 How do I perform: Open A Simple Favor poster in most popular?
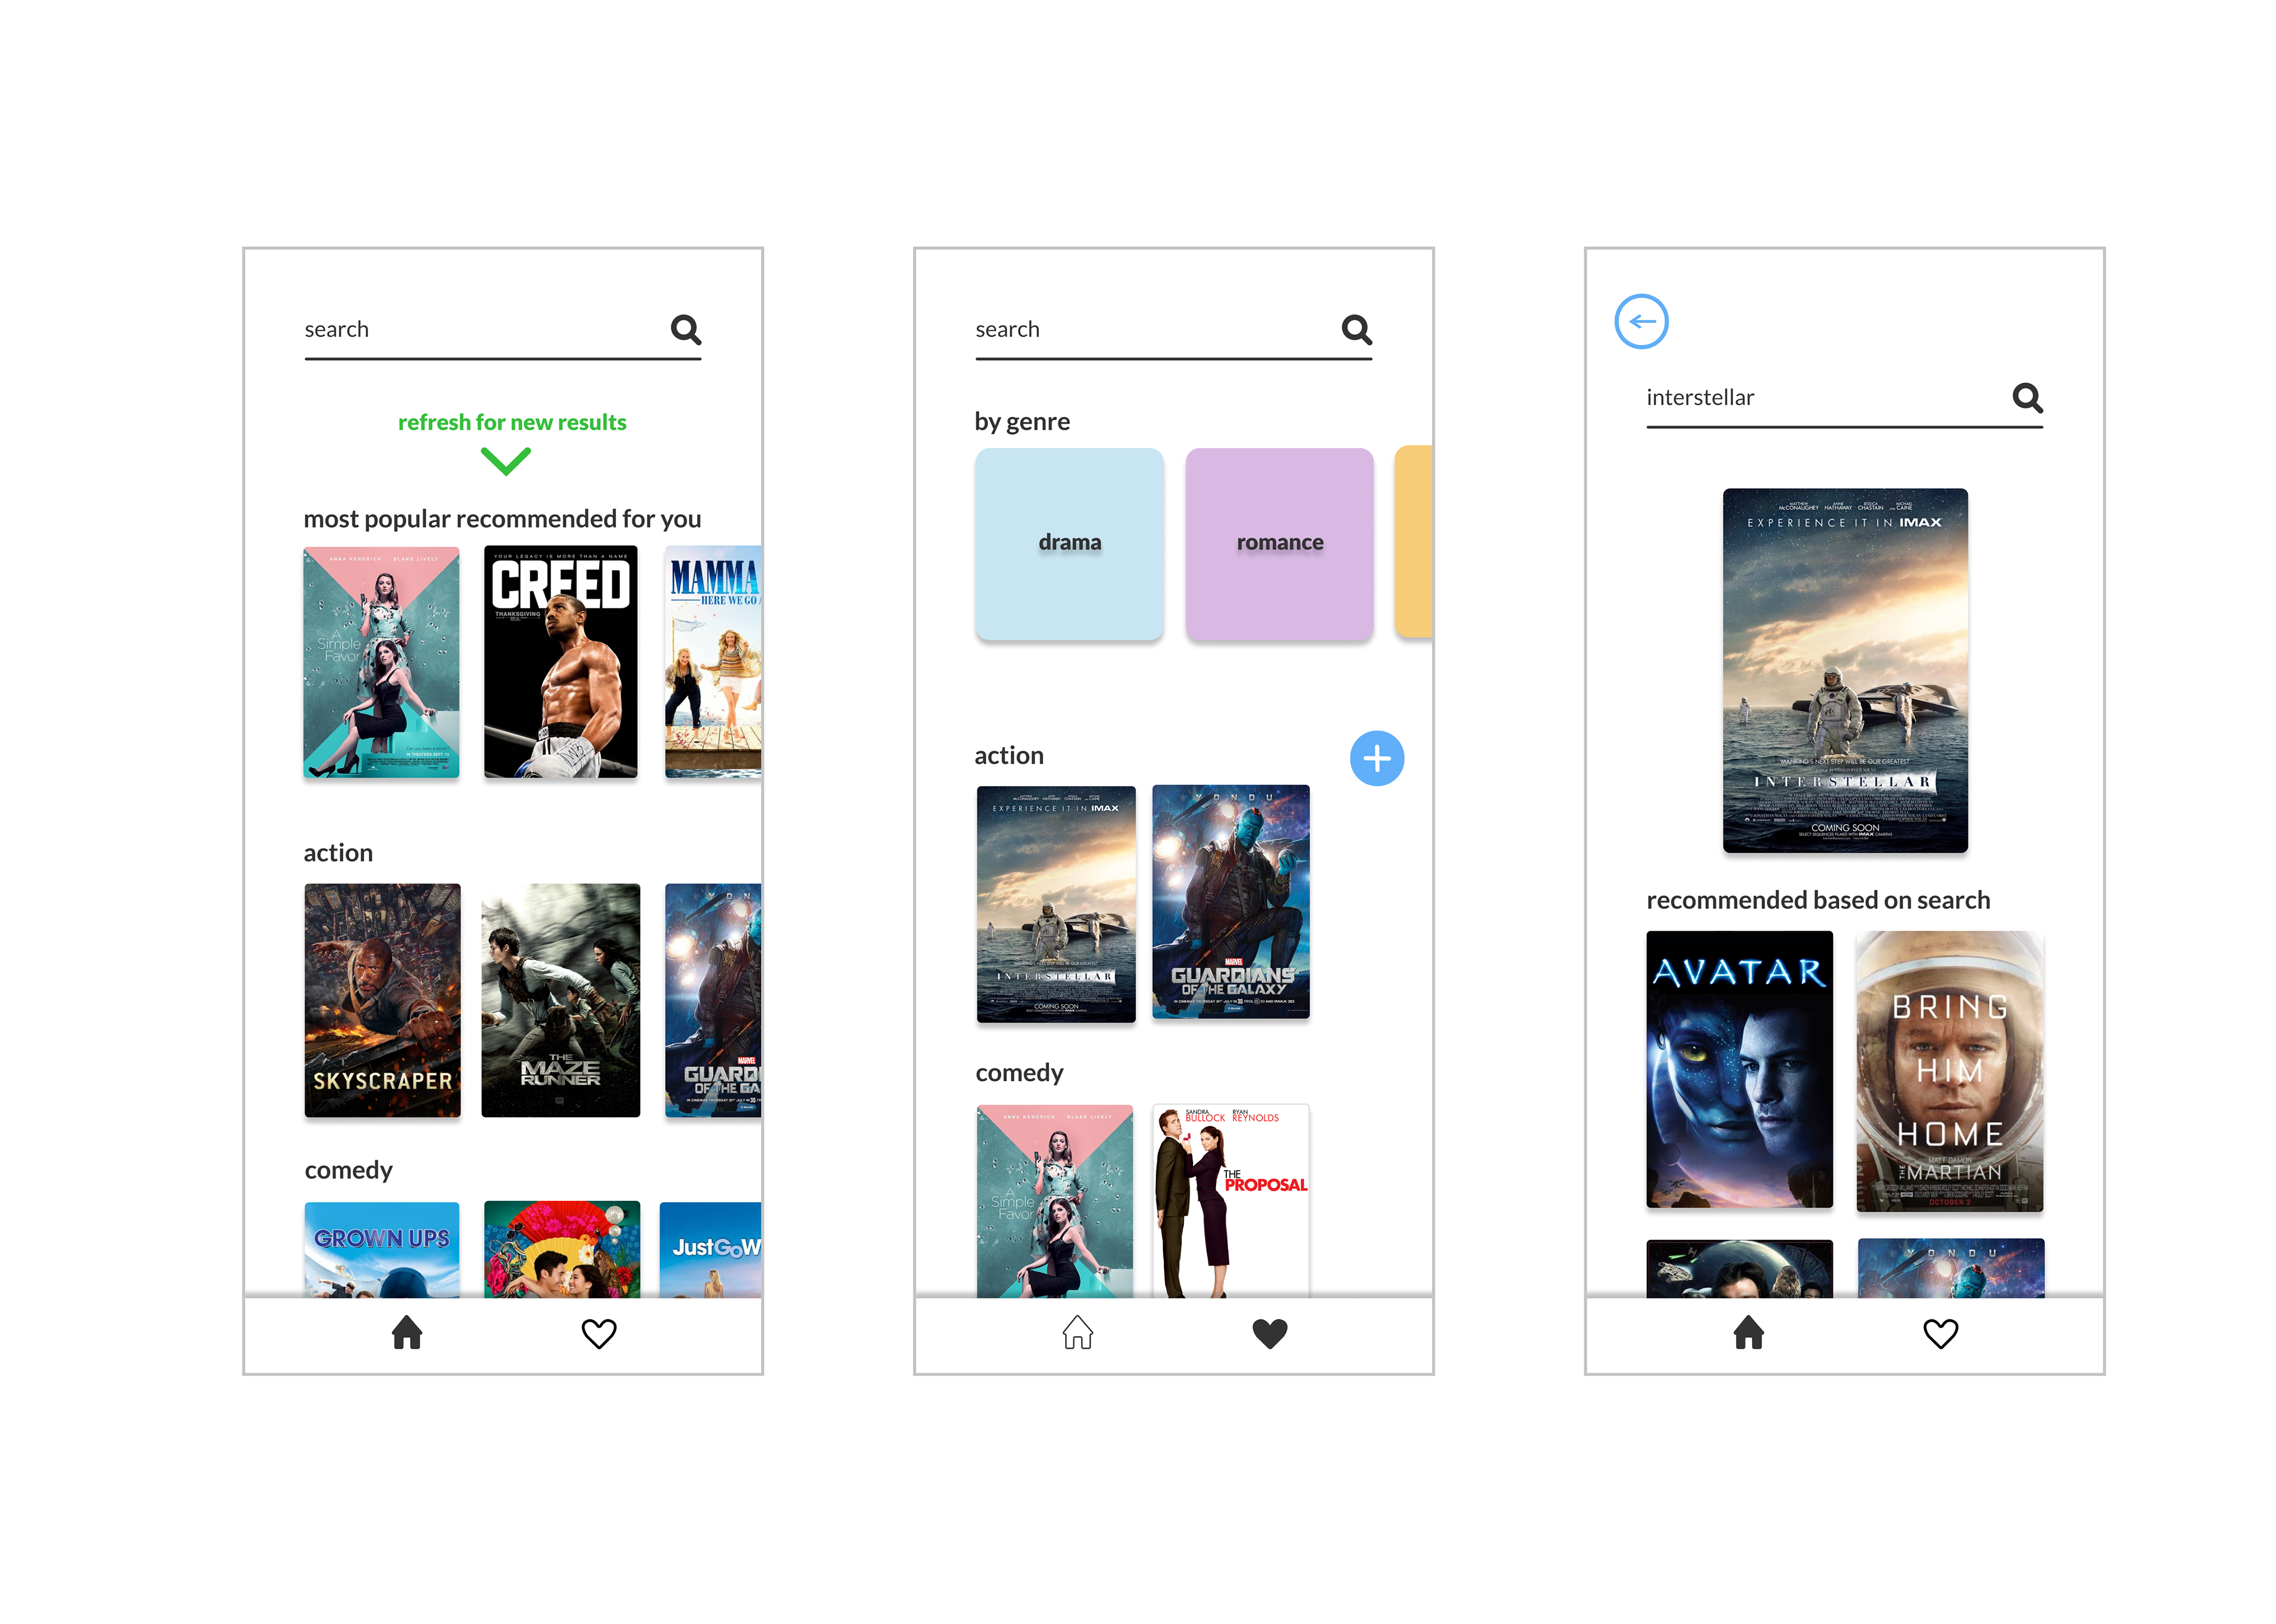click(381, 662)
